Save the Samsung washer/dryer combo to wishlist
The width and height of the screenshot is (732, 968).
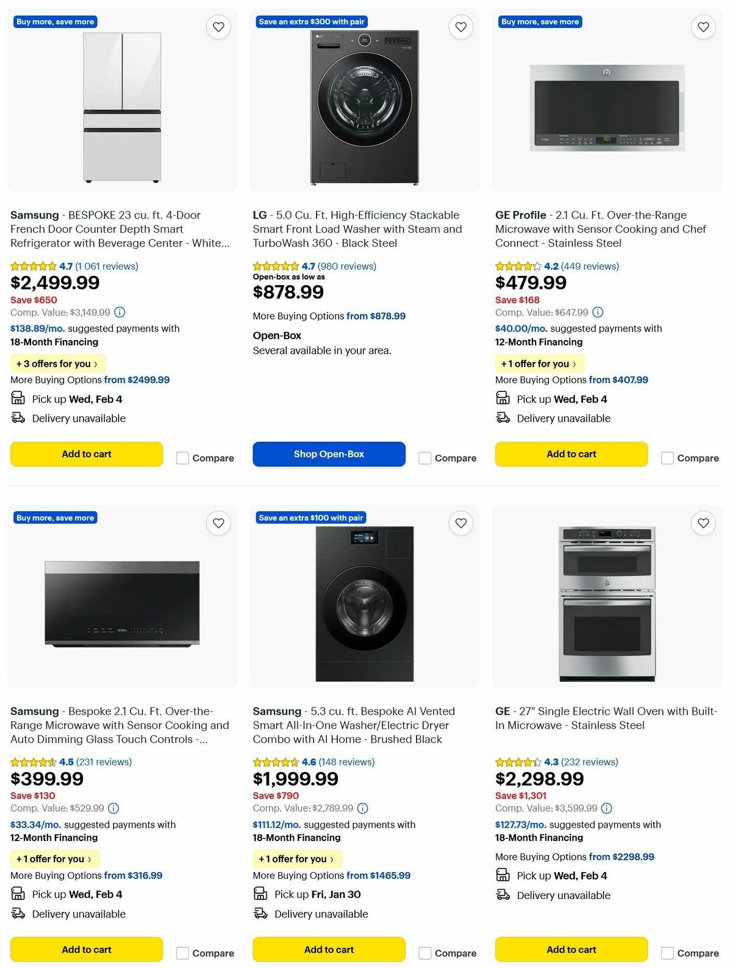pyautogui.click(x=460, y=523)
